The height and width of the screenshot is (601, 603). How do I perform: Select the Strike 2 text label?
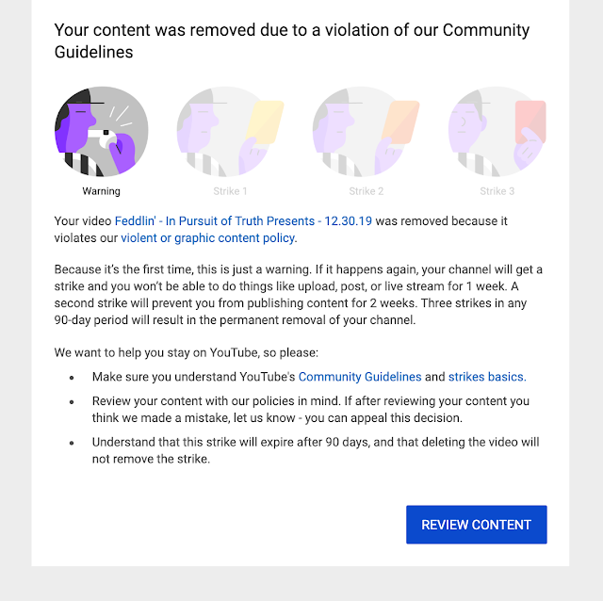pyautogui.click(x=367, y=191)
